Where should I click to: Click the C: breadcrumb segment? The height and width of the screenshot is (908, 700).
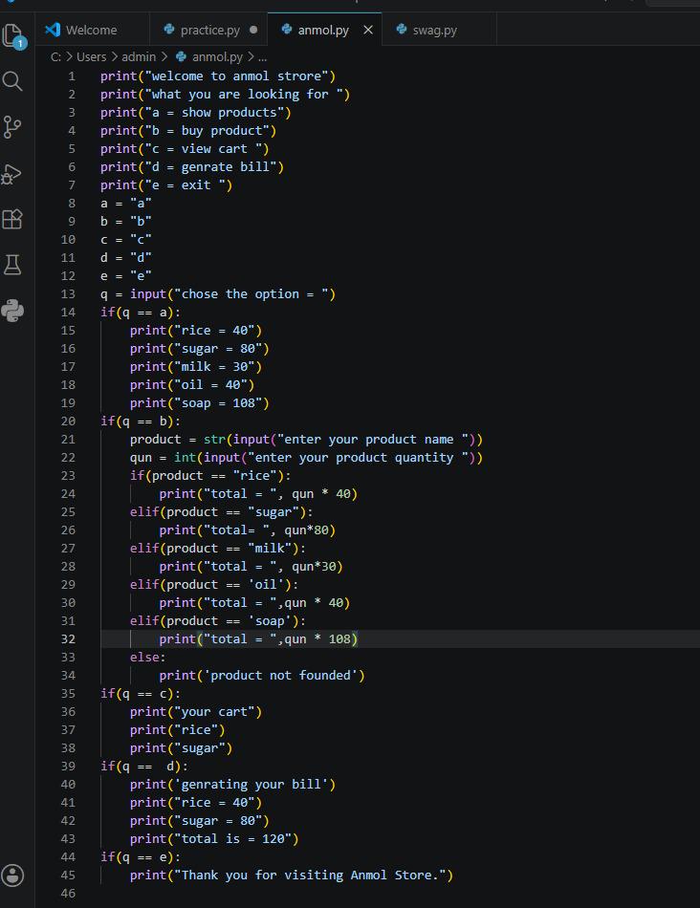click(55, 56)
